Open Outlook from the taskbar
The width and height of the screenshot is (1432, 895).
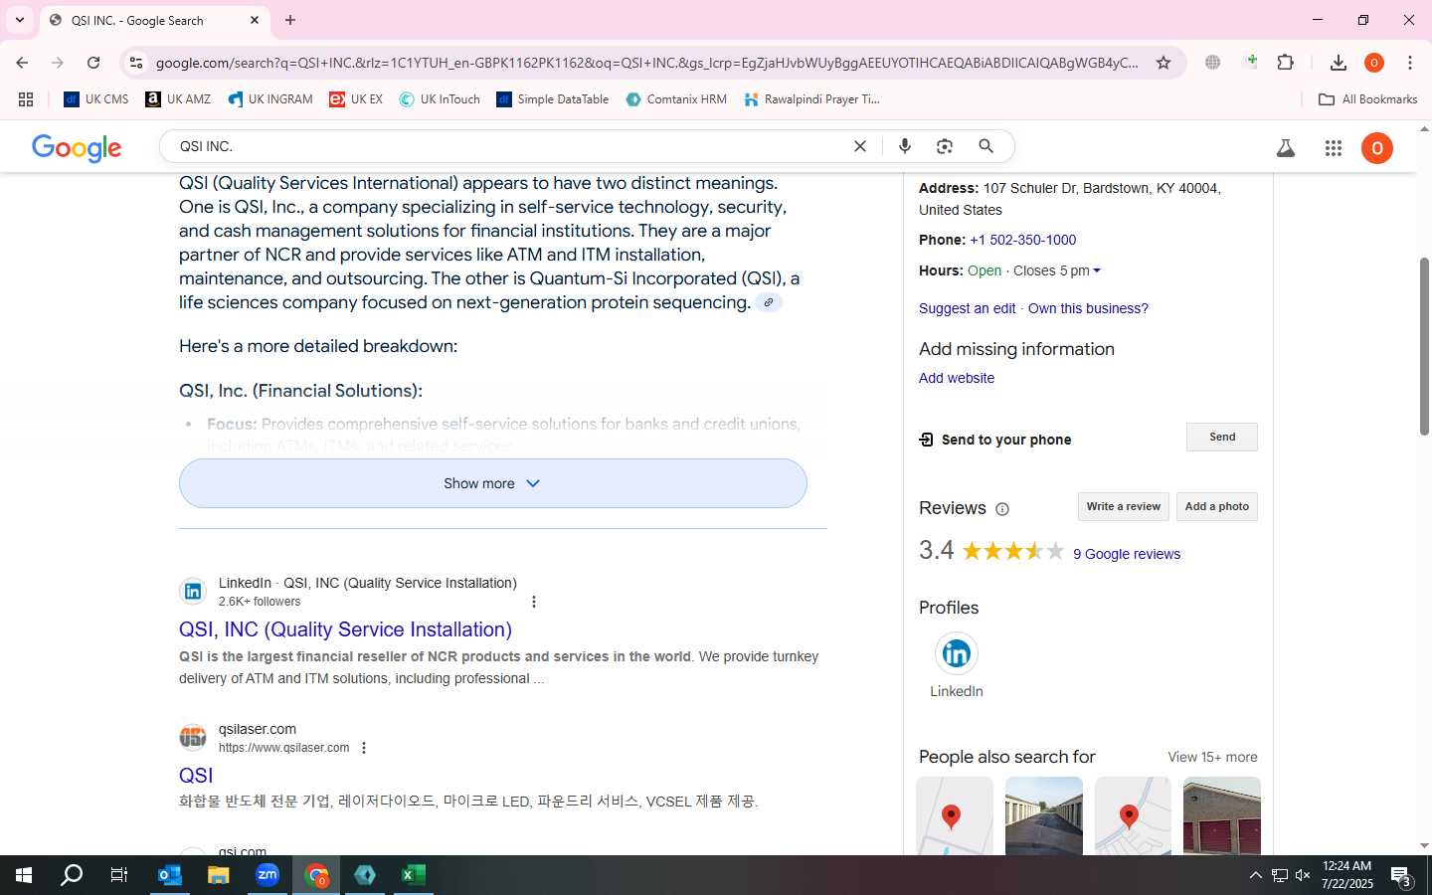tap(170, 875)
